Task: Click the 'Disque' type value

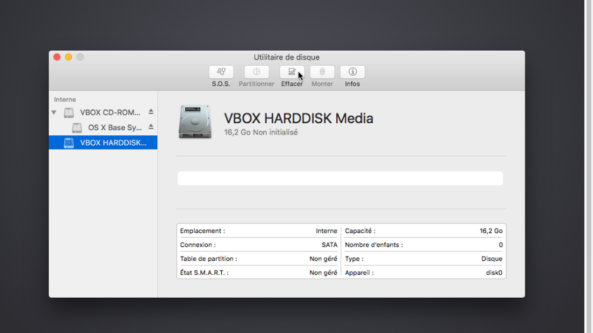Action: (492, 258)
